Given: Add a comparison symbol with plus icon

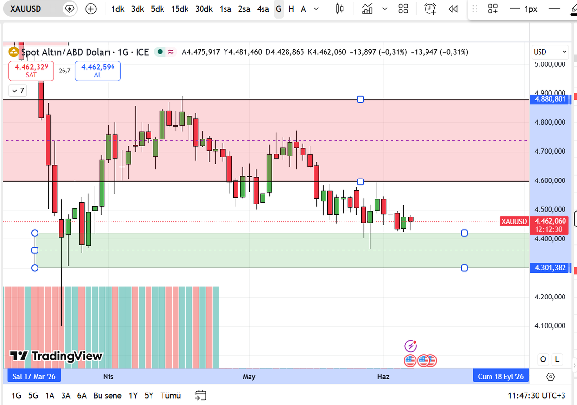Looking at the screenshot, I should click(90, 9).
